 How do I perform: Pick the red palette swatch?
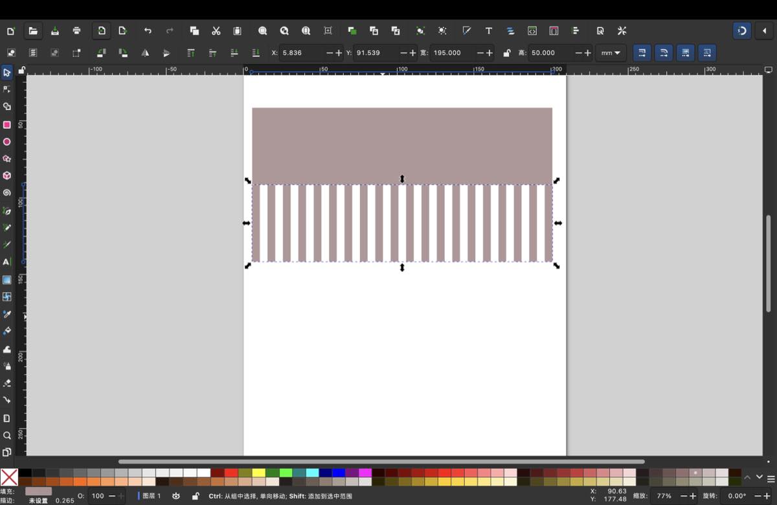(231, 473)
